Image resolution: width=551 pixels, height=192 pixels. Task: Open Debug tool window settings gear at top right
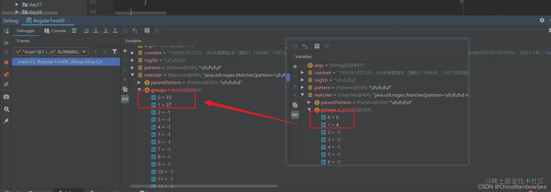click(542, 20)
